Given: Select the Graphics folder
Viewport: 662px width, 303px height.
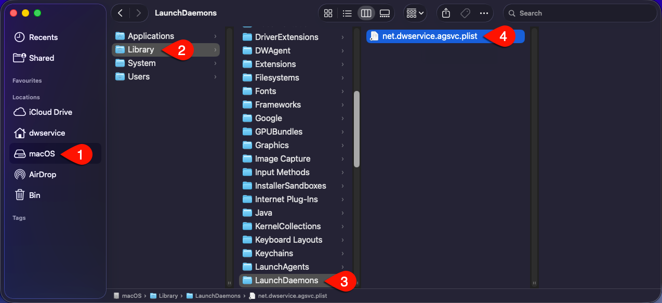Looking at the screenshot, I should pyautogui.click(x=294, y=145).
